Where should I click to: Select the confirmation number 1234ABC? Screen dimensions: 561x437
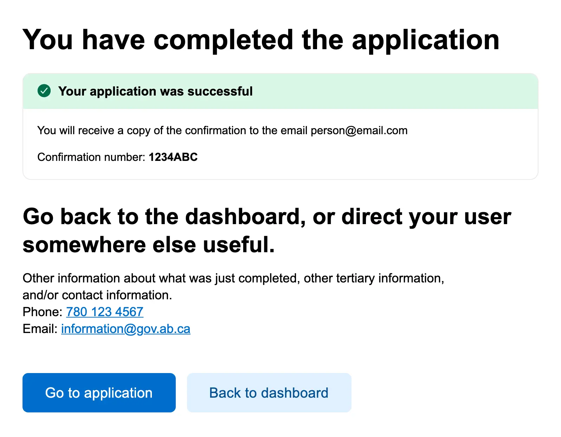click(173, 157)
